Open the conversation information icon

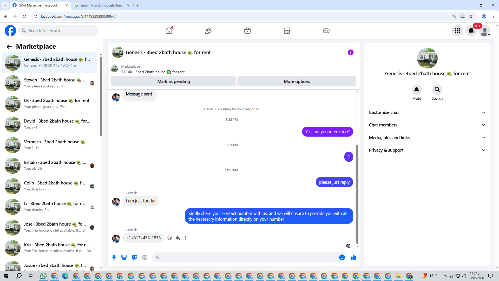pyautogui.click(x=350, y=53)
